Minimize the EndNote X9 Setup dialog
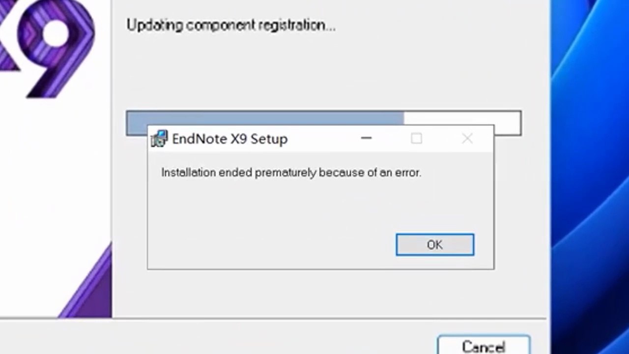This screenshot has height=354, width=629. coord(366,139)
